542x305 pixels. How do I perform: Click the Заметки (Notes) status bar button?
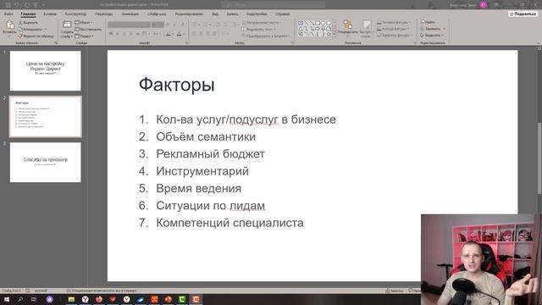[395, 291]
